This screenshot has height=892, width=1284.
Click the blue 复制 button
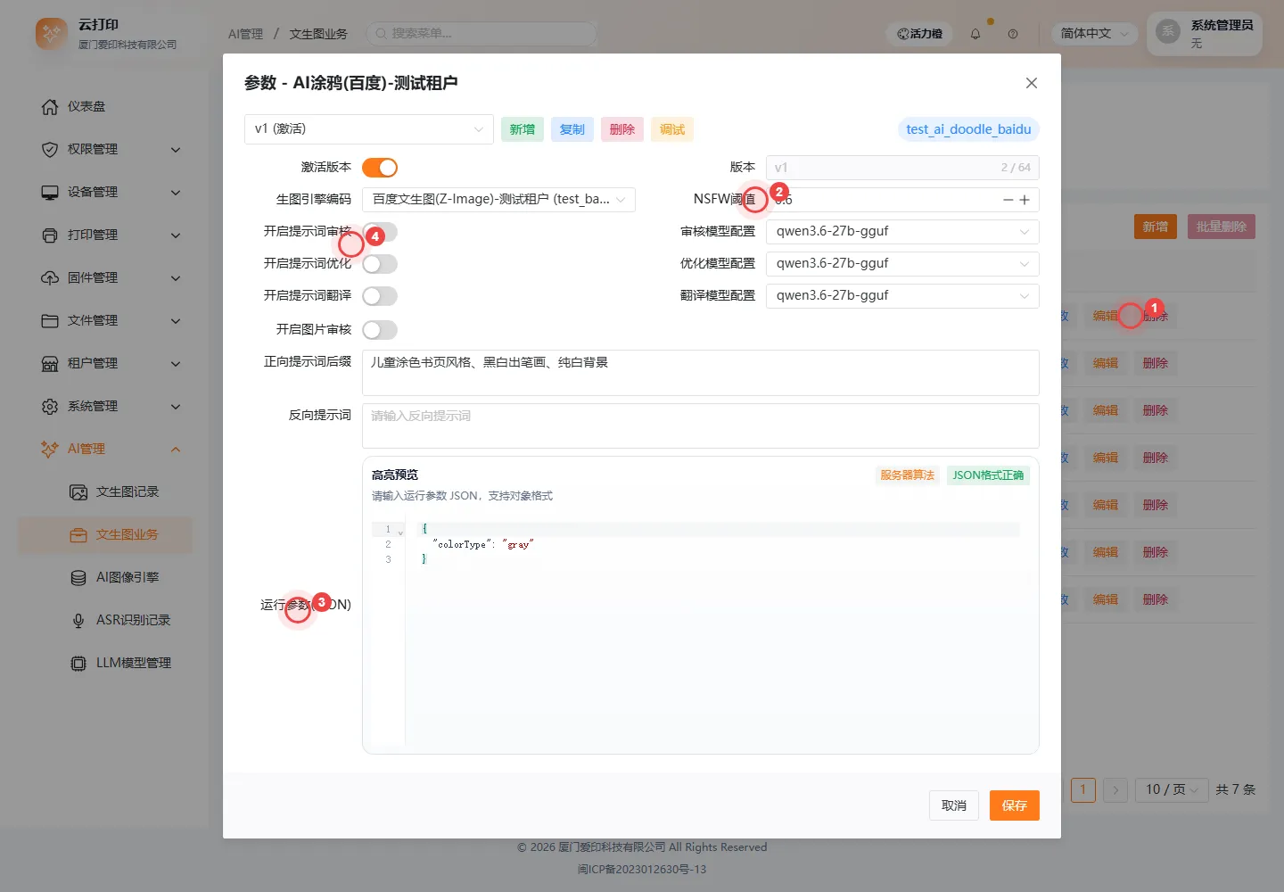(x=572, y=129)
